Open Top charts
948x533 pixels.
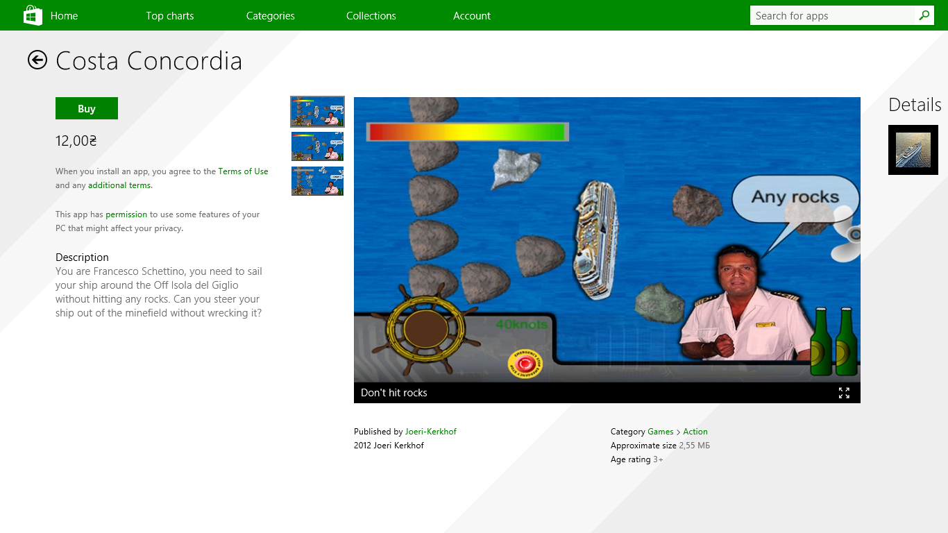[170, 16]
